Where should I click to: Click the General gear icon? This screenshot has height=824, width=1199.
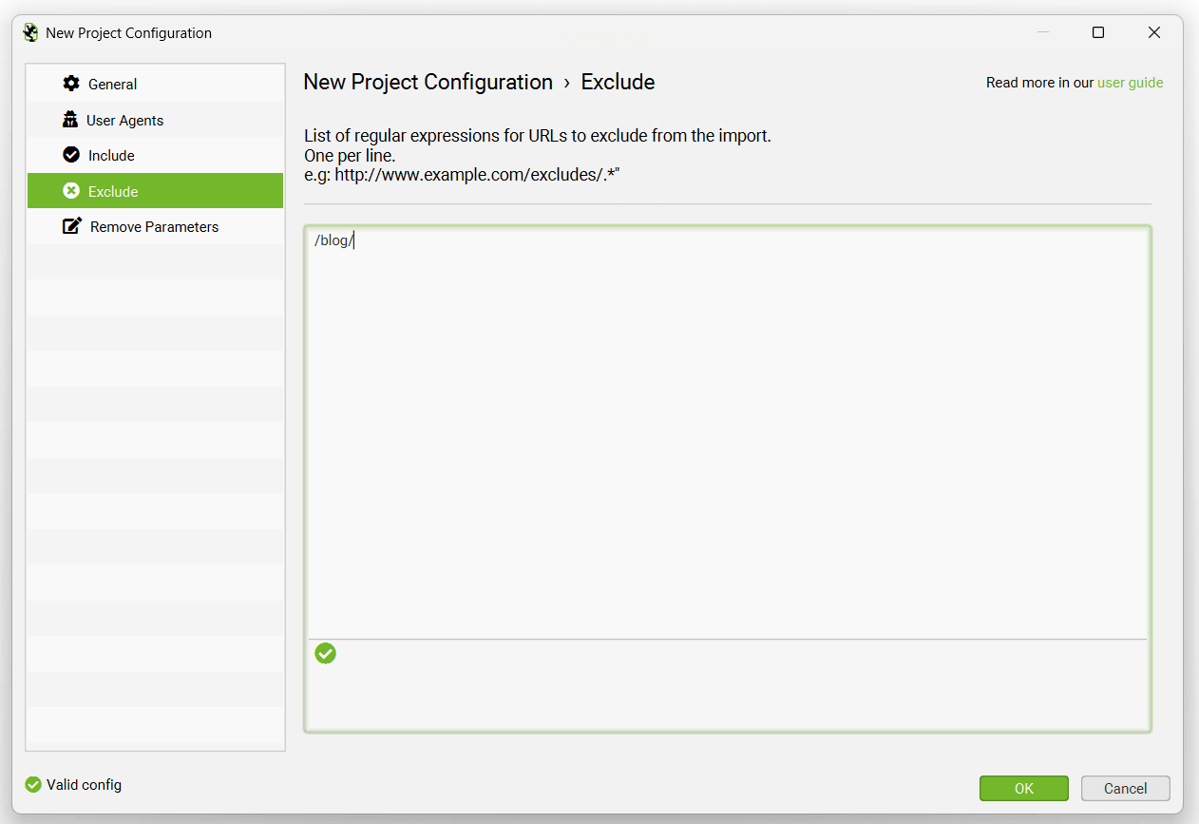[x=71, y=84]
